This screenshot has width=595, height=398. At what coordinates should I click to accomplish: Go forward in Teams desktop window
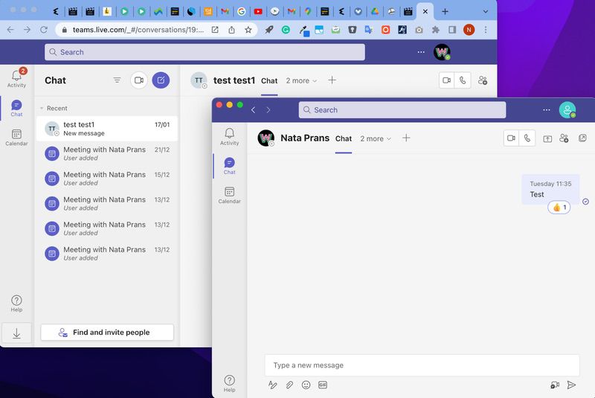click(x=268, y=110)
